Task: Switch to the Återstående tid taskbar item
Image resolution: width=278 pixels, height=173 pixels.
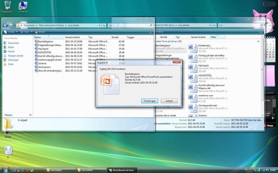Action: 122,170
